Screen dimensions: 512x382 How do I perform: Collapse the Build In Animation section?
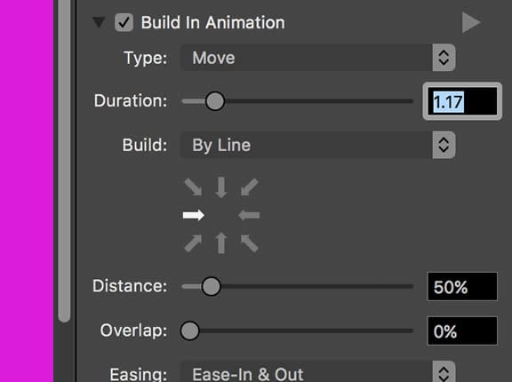[99, 22]
